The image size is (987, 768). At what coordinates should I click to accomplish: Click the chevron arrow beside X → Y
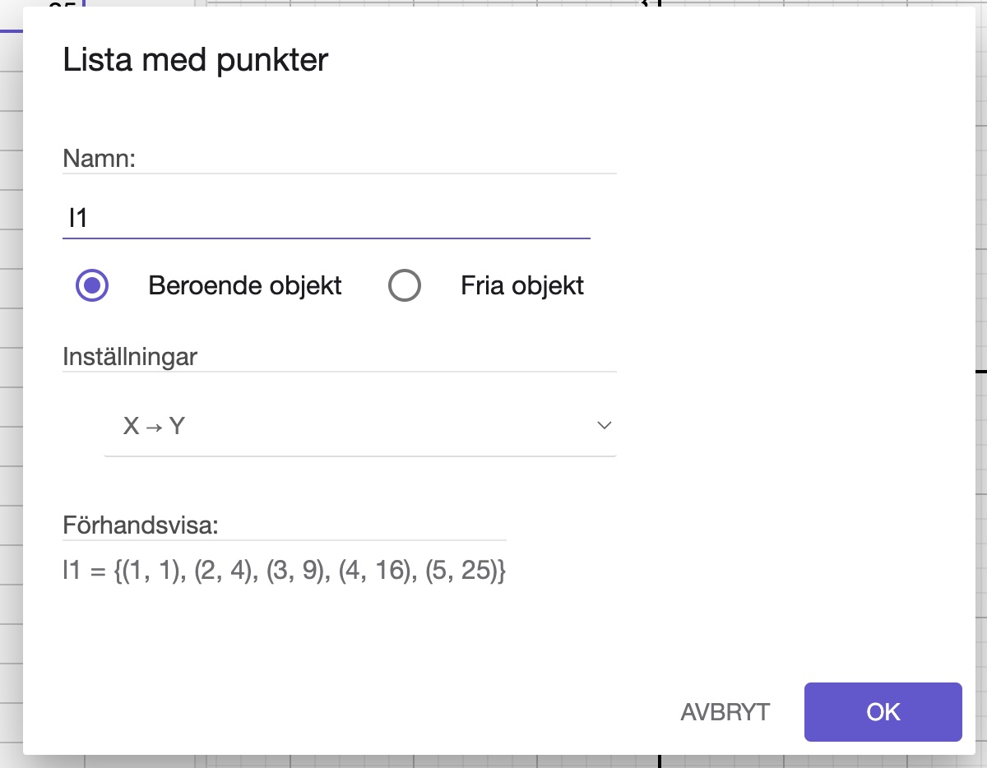click(605, 426)
